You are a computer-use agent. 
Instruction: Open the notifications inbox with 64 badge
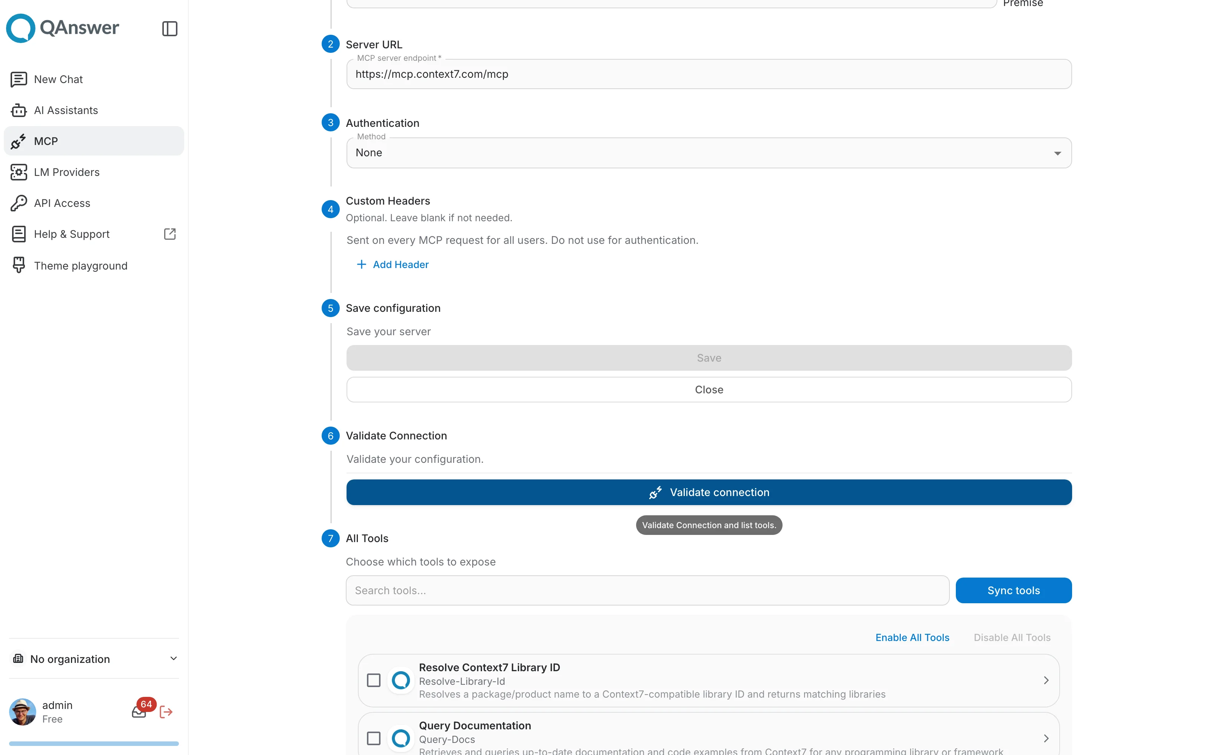[x=139, y=712]
